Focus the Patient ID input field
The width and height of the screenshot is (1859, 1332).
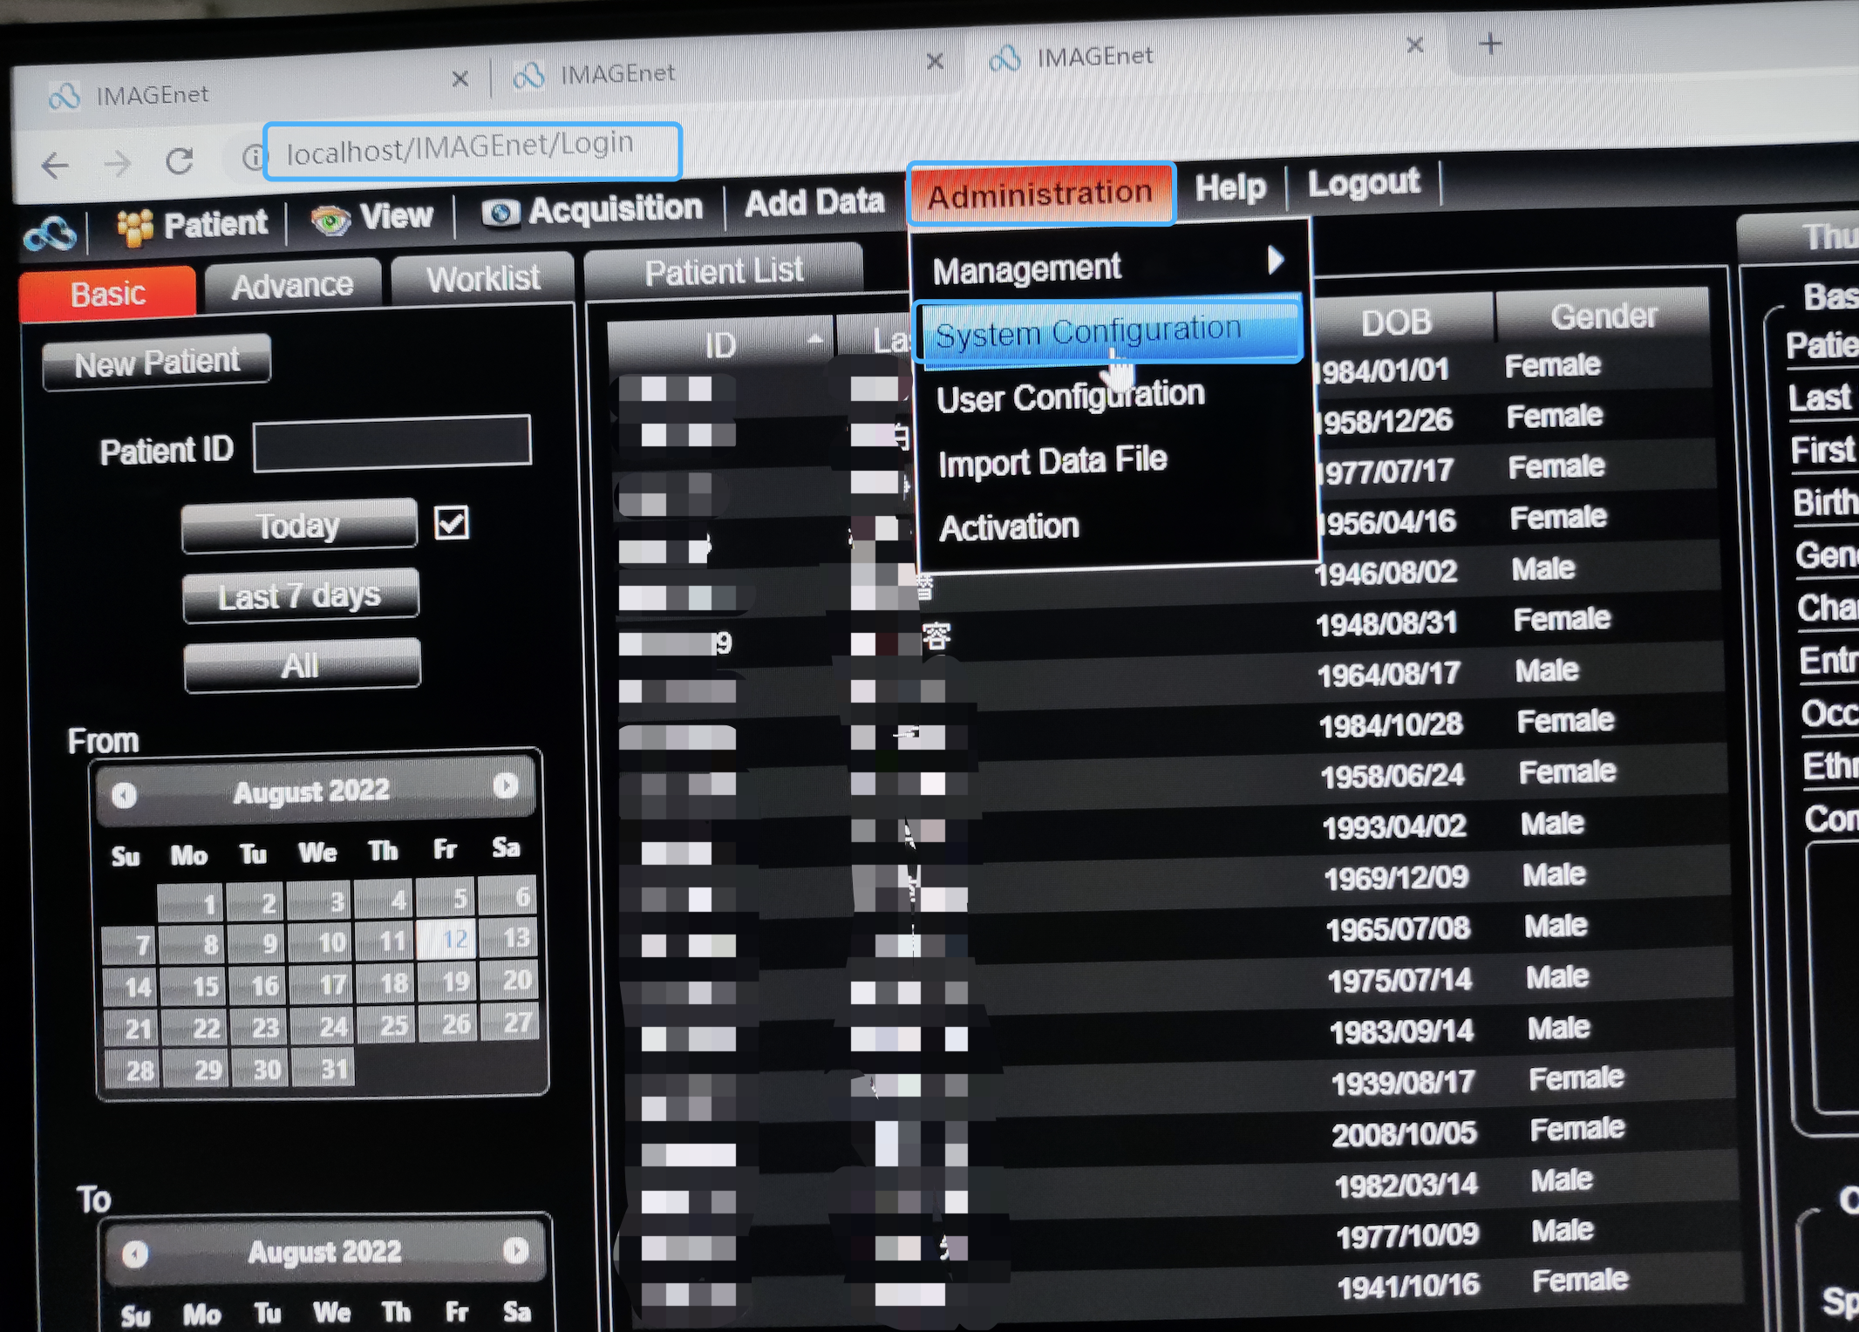pyautogui.click(x=392, y=443)
